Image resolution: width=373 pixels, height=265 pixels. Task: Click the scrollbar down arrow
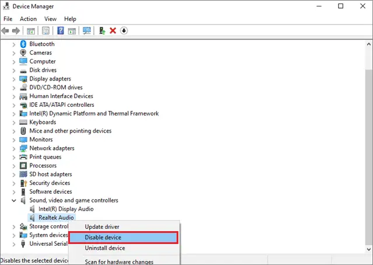(369, 249)
